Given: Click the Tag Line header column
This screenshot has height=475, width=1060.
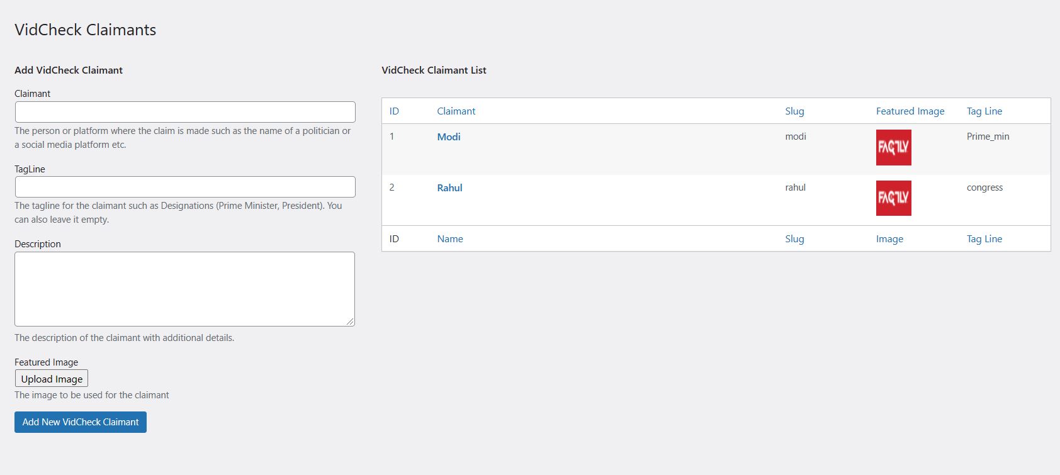Looking at the screenshot, I should [x=984, y=111].
